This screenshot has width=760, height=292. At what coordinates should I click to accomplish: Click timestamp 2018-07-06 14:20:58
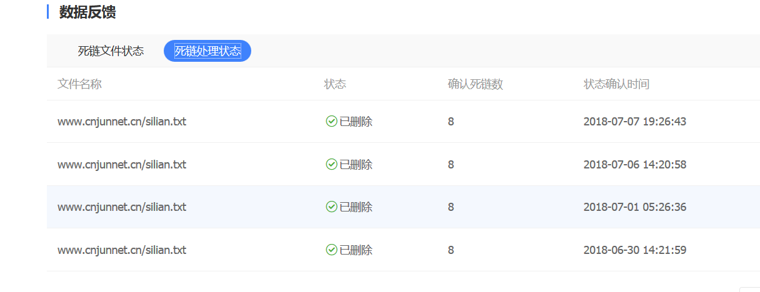point(634,165)
